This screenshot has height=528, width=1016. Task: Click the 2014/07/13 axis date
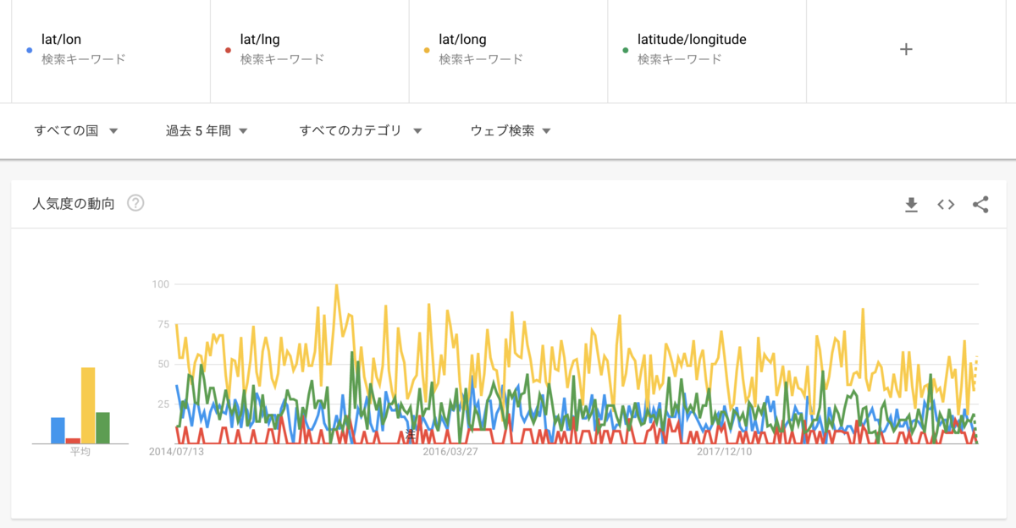[x=177, y=452]
